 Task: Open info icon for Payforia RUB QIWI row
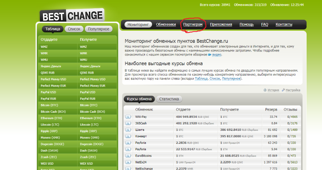[x=128, y=143]
